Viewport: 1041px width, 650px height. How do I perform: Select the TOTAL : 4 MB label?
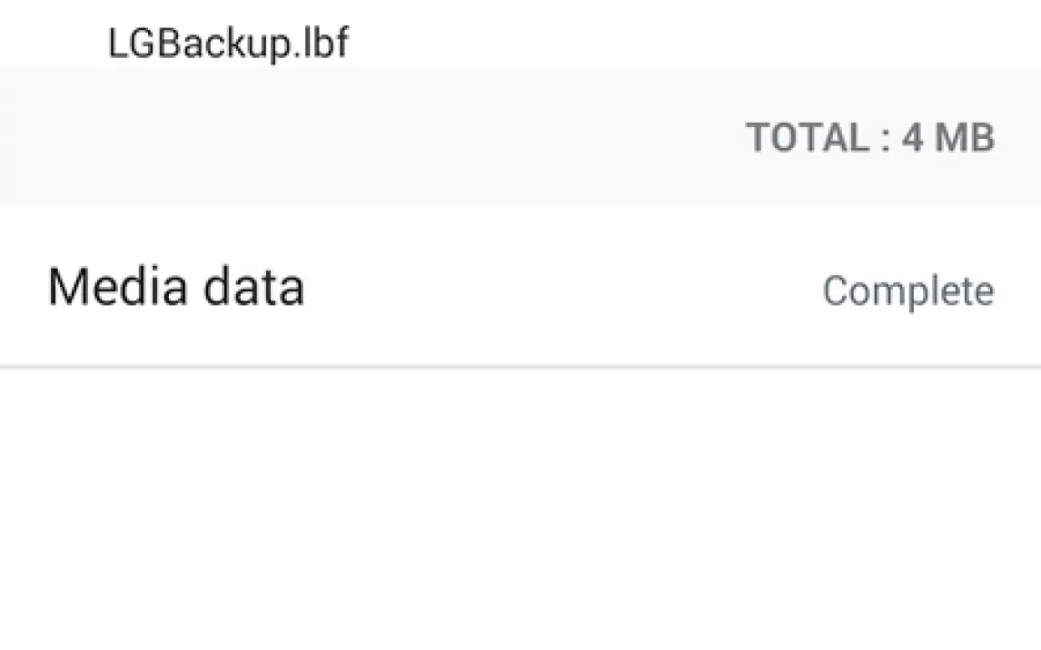pyautogui.click(x=869, y=138)
